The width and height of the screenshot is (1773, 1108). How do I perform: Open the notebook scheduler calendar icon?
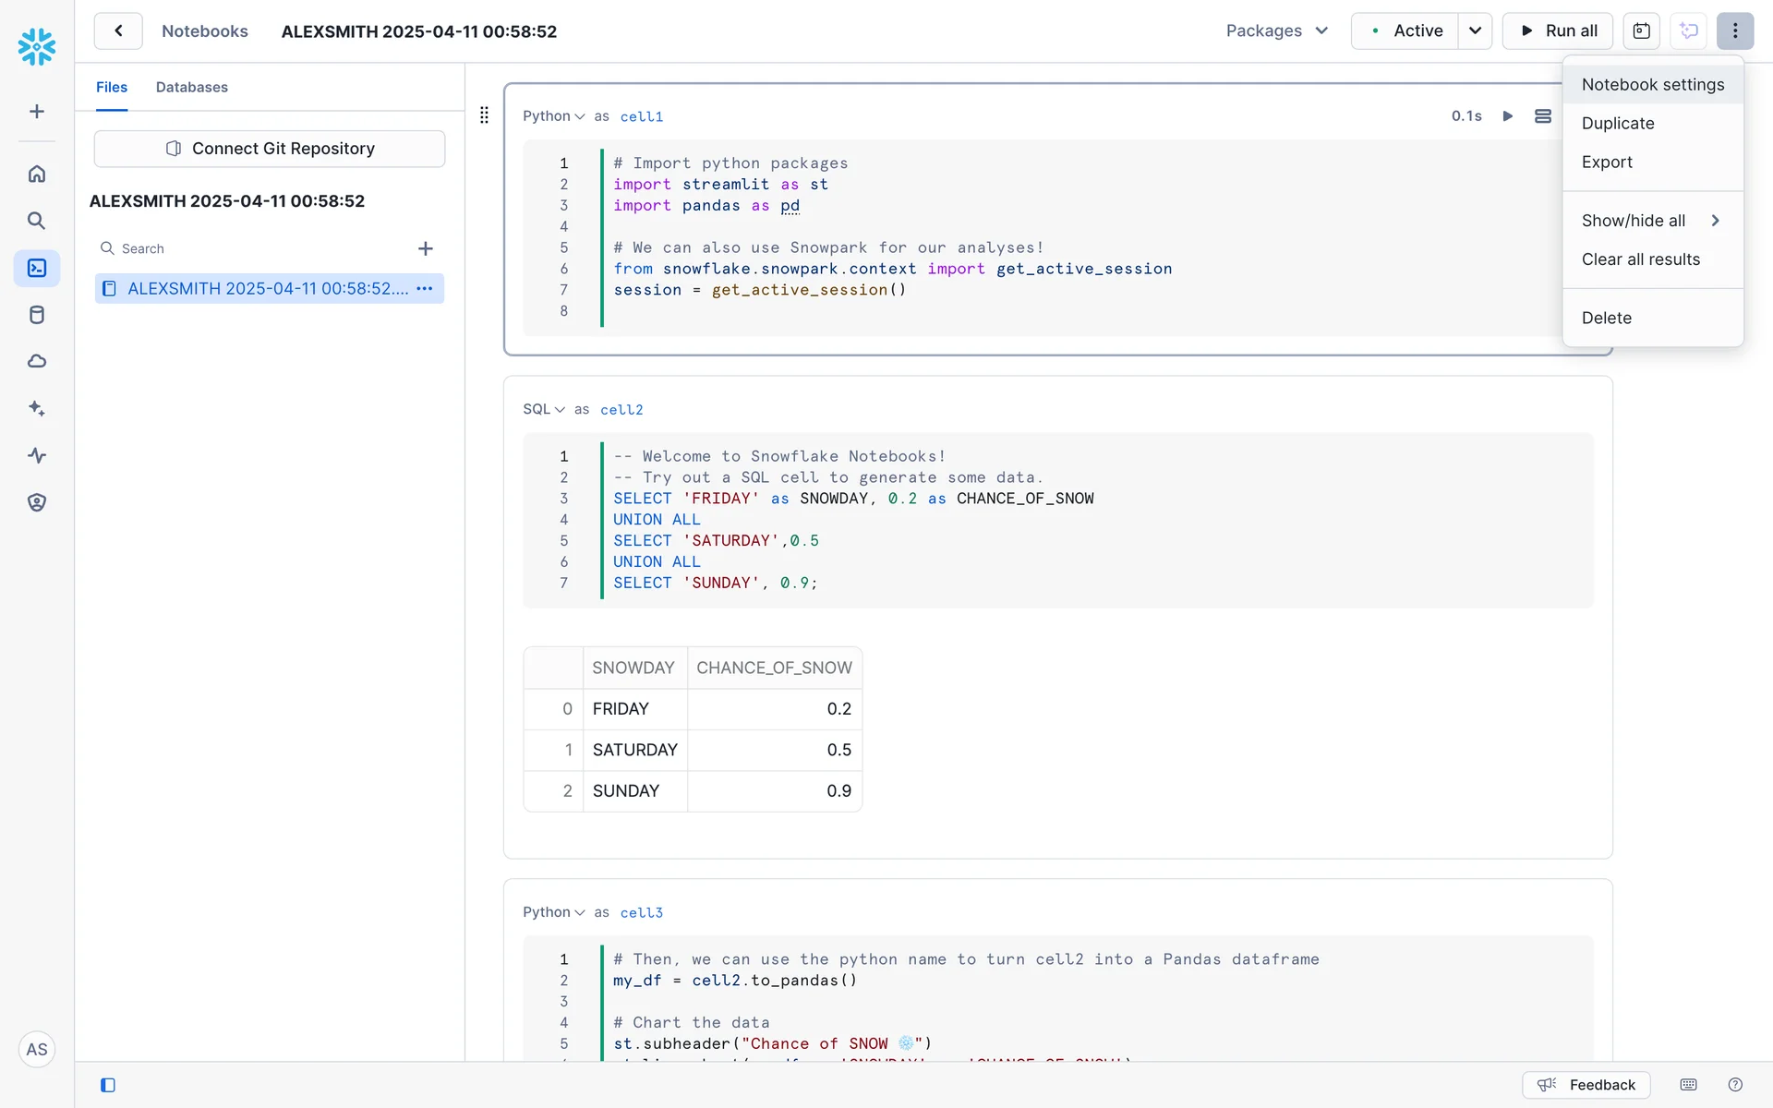click(1641, 31)
